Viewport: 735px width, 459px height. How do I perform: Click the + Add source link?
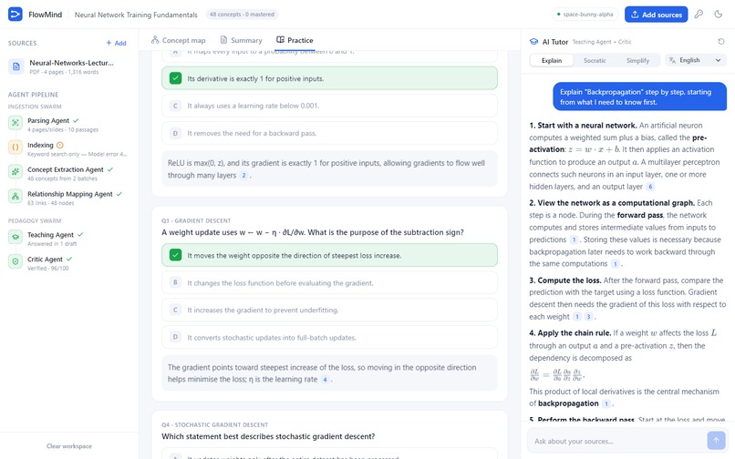point(116,43)
